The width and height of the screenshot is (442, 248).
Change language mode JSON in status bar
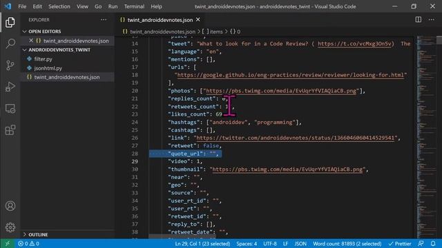[x=300, y=243]
